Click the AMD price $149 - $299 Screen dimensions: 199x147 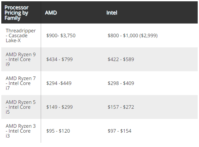click(x=59, y=107)
